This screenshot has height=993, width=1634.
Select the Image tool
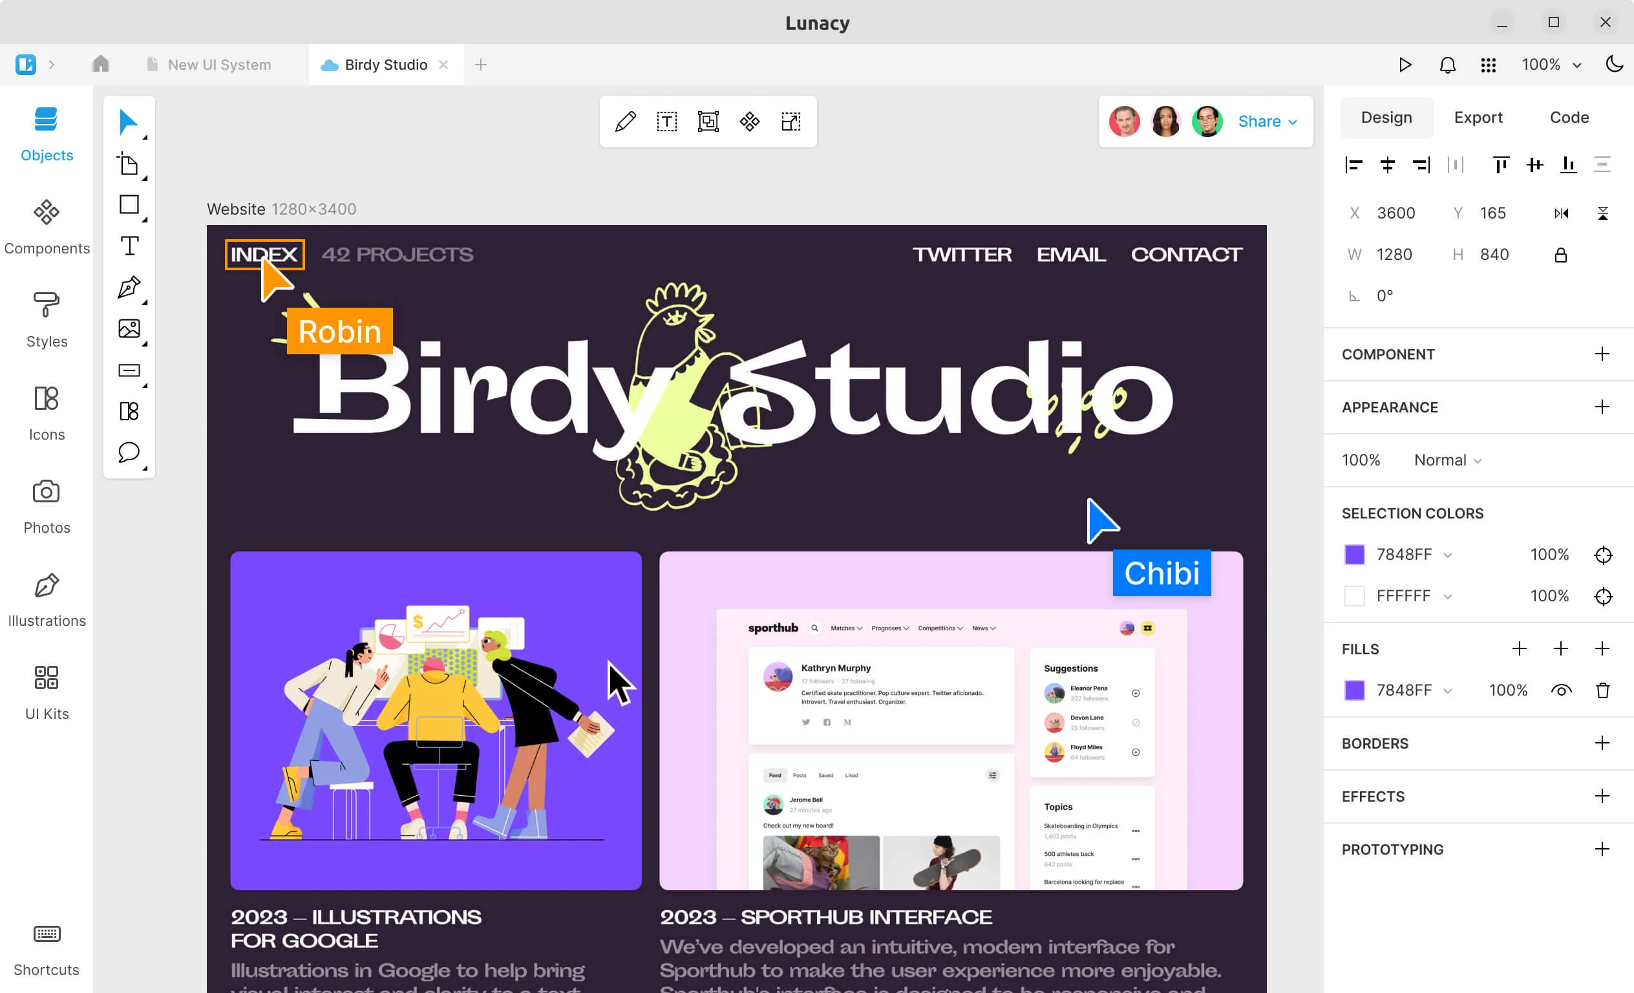(x=129, y=328)
